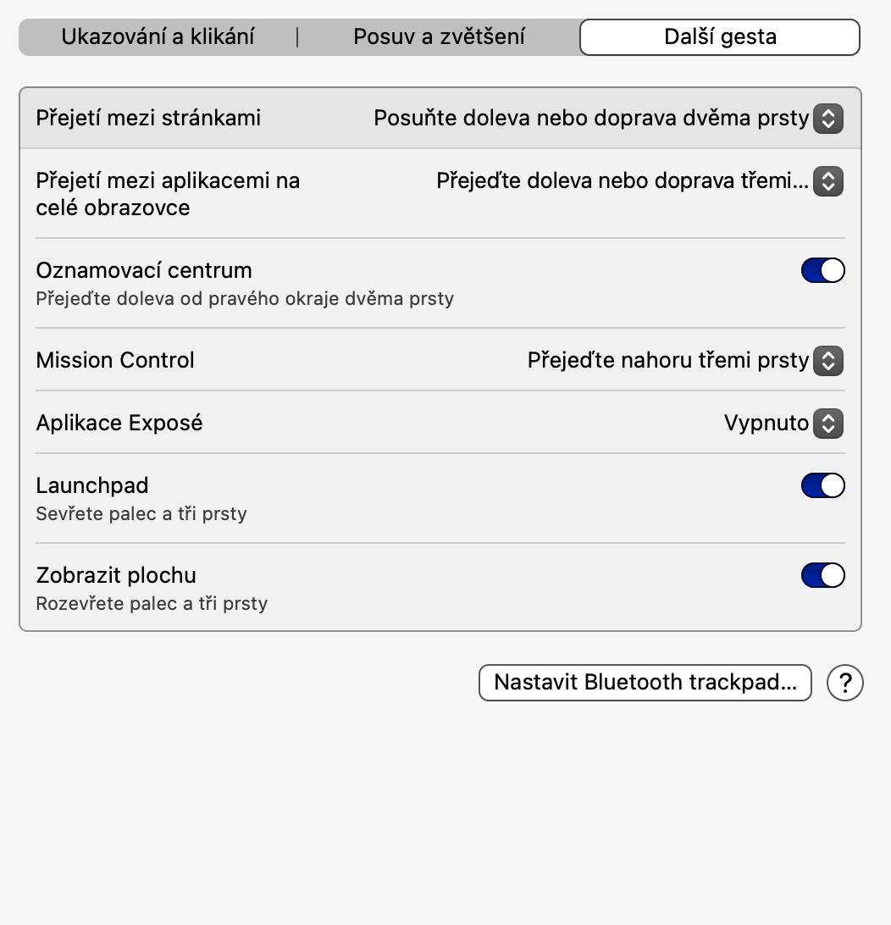Disable the Oznamovací centrum switch
The image size is (891, 925).
pos(822,271)
